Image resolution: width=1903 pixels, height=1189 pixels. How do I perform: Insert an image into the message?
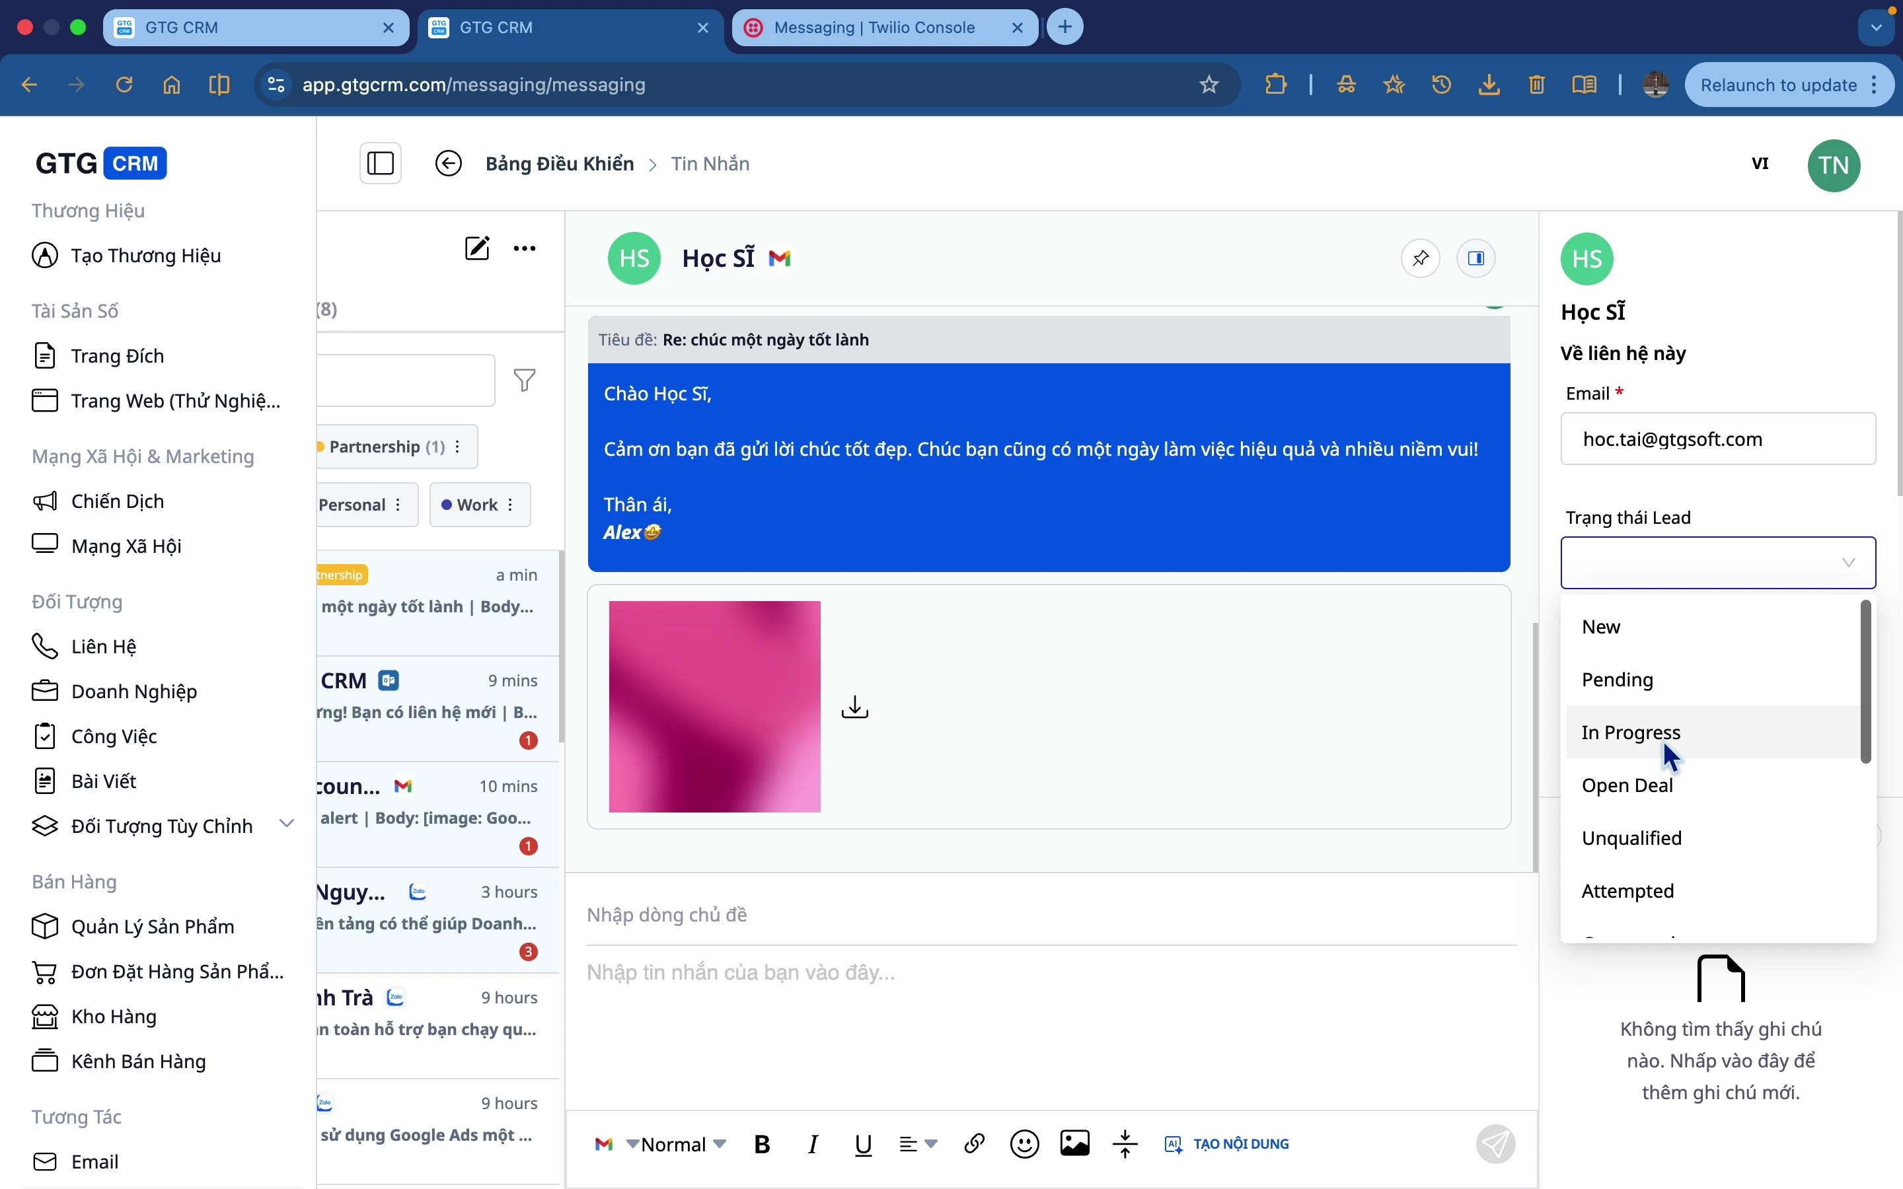pos(1074,1143)
